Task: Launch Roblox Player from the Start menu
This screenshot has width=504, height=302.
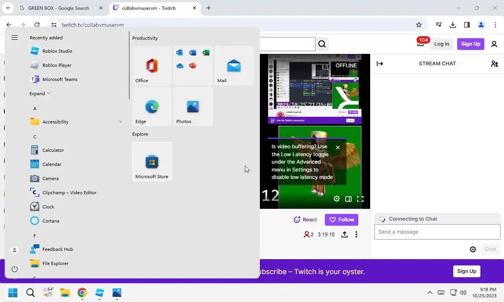Action: (76, 65)
